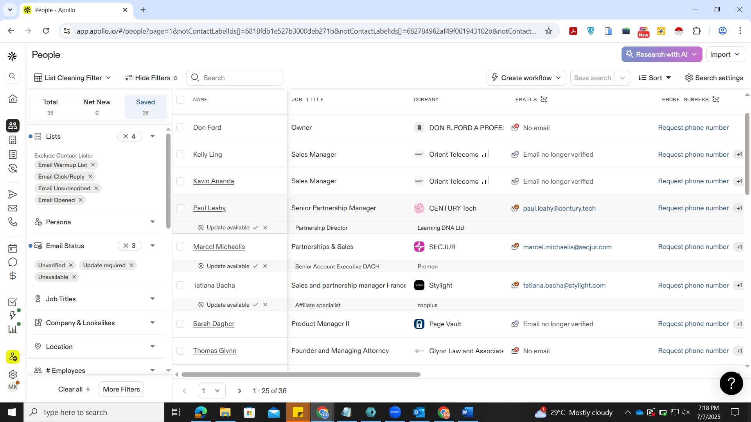Viewport: 751px width, 422px height.
Task: Check the Kavin Ananda row checkbox
Action: 180,181
